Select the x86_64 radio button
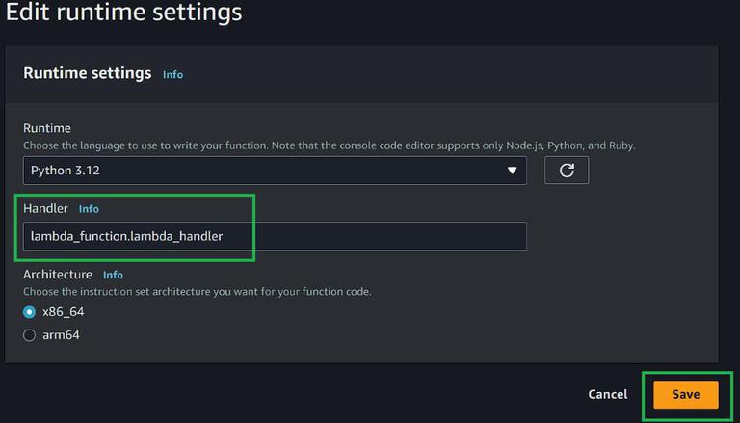The height and width of the screenshot is (423, 740). coord(30,312)
